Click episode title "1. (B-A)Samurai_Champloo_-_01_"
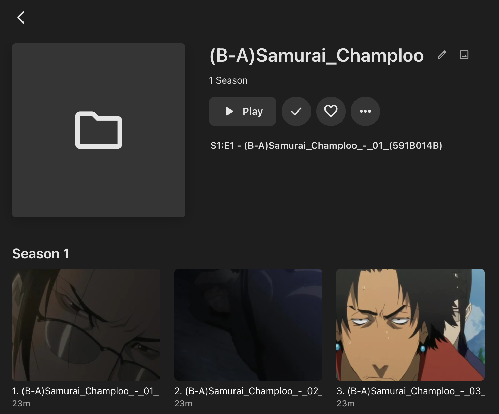The image size is (499, 414). tap(86, 391)
